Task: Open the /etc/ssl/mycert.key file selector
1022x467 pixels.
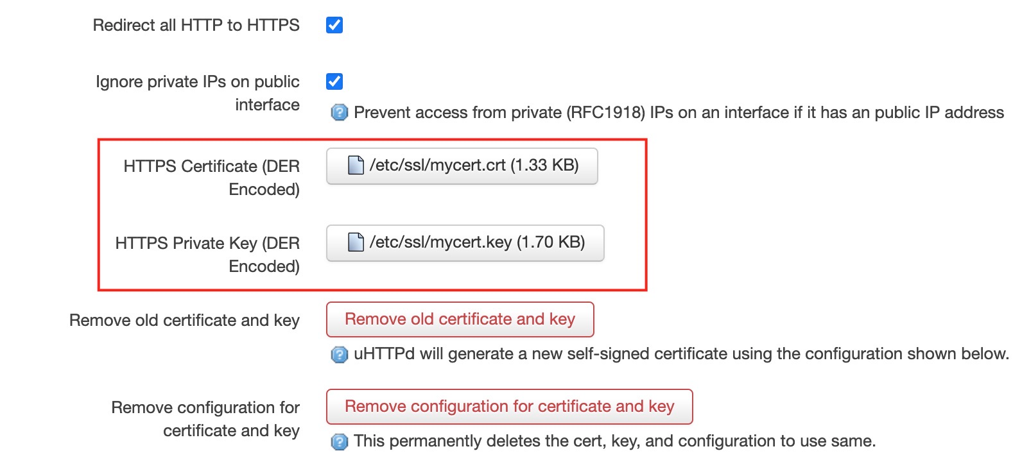Action: (465, 243)
